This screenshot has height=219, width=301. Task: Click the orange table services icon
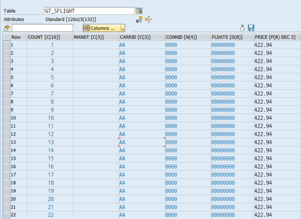[148, 19]
